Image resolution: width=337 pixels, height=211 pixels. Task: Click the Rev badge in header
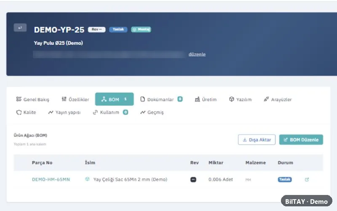[96, 30]
